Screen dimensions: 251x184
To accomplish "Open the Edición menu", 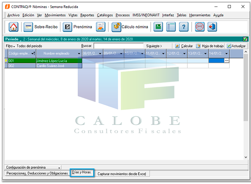I will point(28,15).
